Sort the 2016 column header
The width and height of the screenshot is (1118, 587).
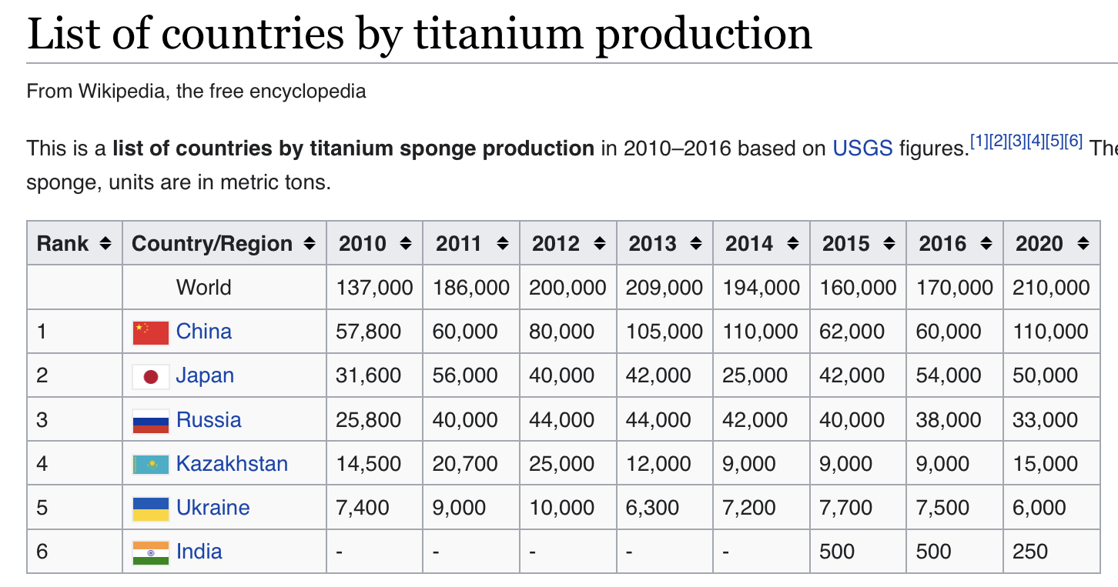(x=986, y=244)
